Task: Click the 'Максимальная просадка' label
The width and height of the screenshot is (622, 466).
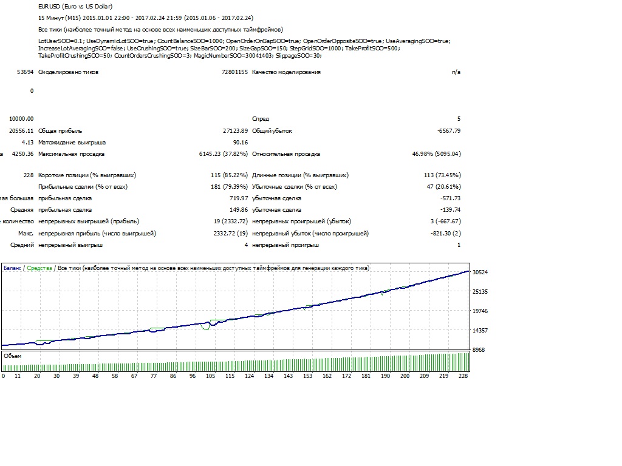Action: click(x=72, y=154)
